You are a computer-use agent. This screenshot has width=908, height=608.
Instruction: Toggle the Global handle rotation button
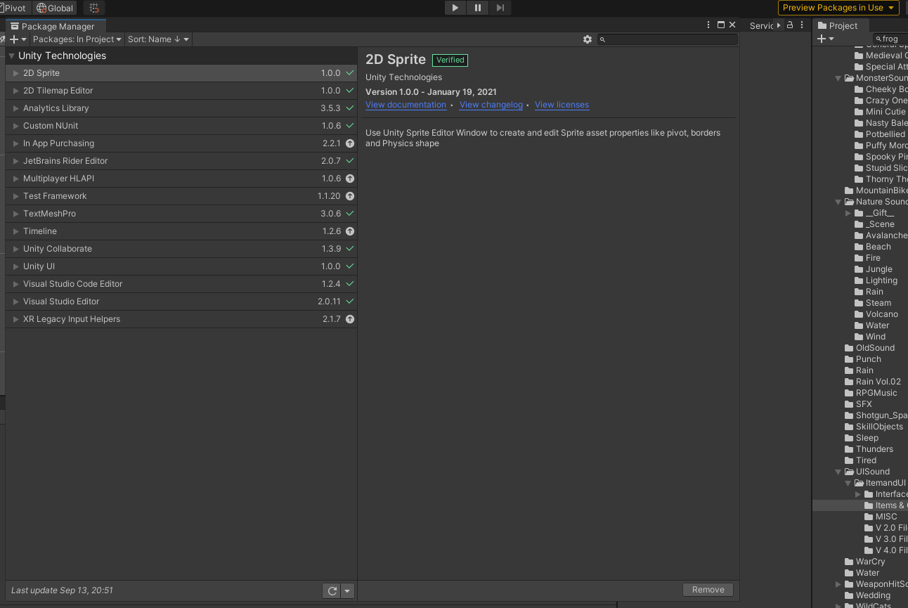55,8
